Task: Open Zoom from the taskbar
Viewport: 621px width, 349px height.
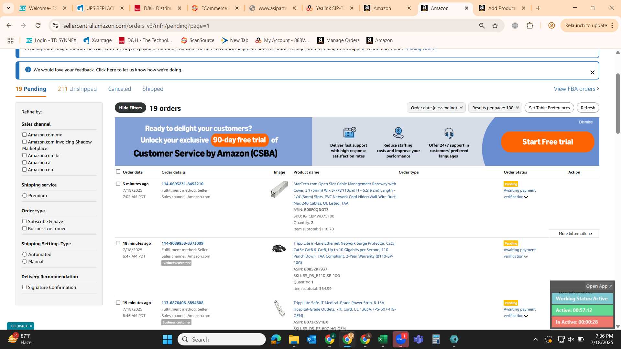Action: pyautogui.click(x=401, y=339)
